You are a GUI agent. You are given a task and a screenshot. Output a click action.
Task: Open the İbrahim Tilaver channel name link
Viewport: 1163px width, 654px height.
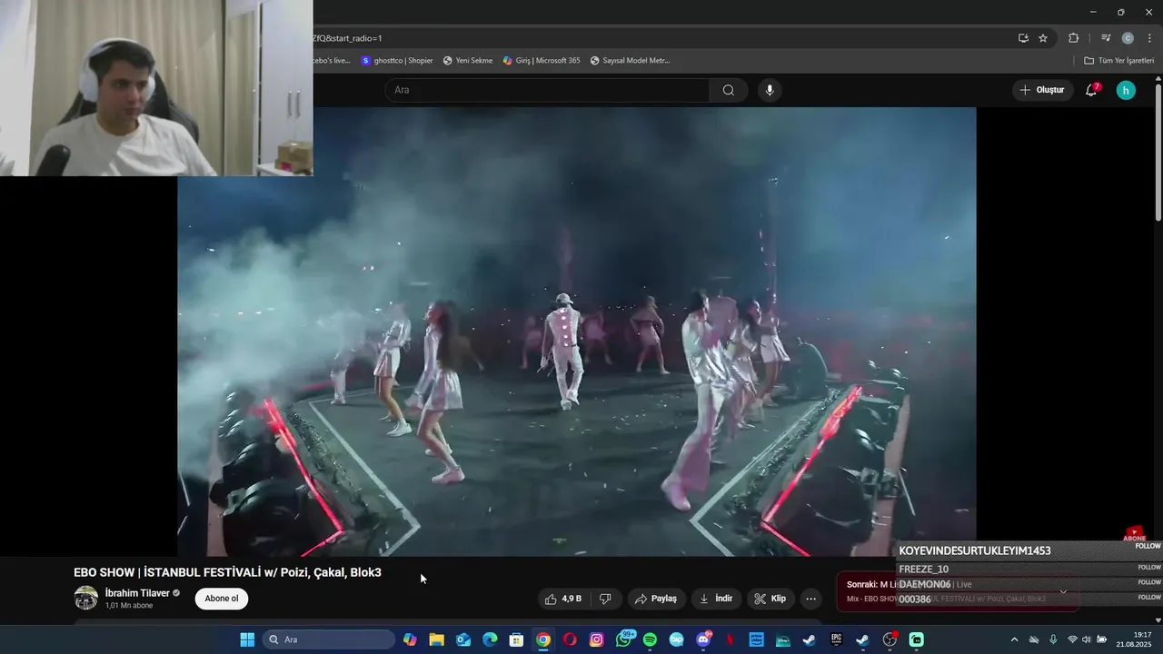(136, 593)
